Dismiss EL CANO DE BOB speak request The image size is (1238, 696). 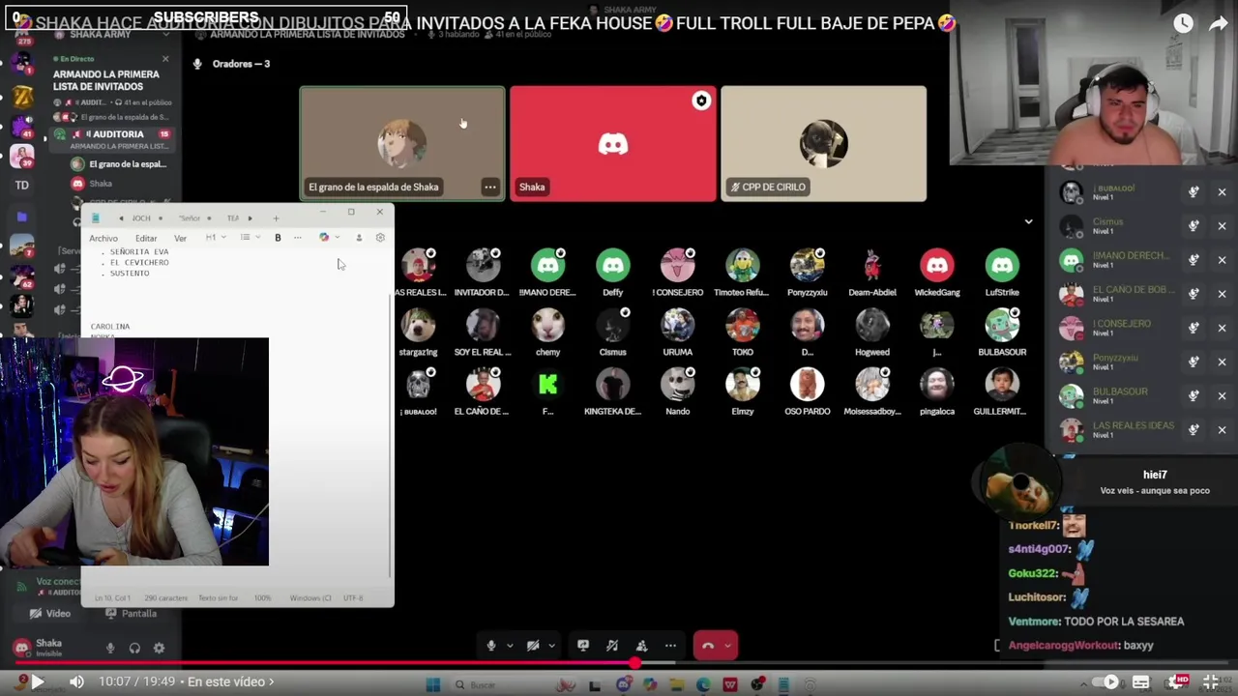coord(1222,294)
